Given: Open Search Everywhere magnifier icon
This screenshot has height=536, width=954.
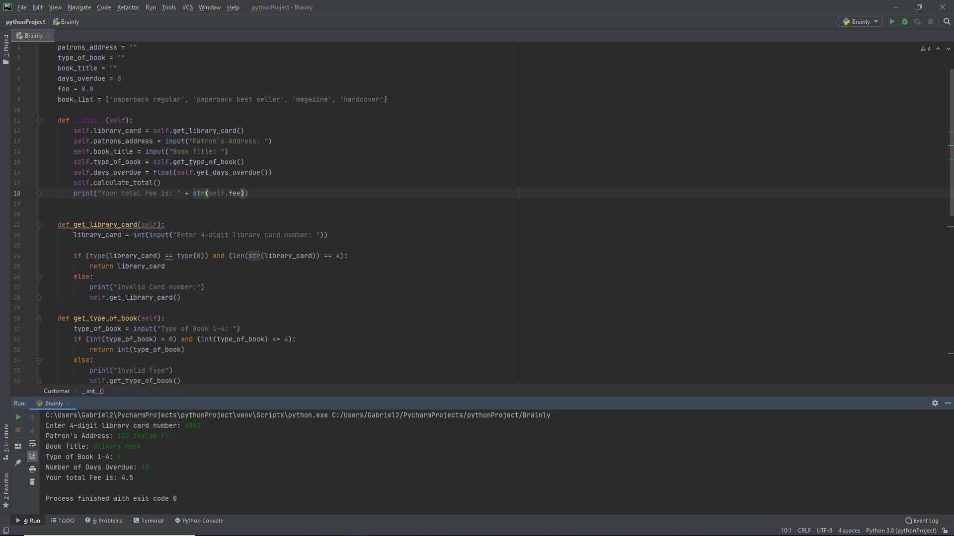Looking at the screenshot, I should pos(947,22).
